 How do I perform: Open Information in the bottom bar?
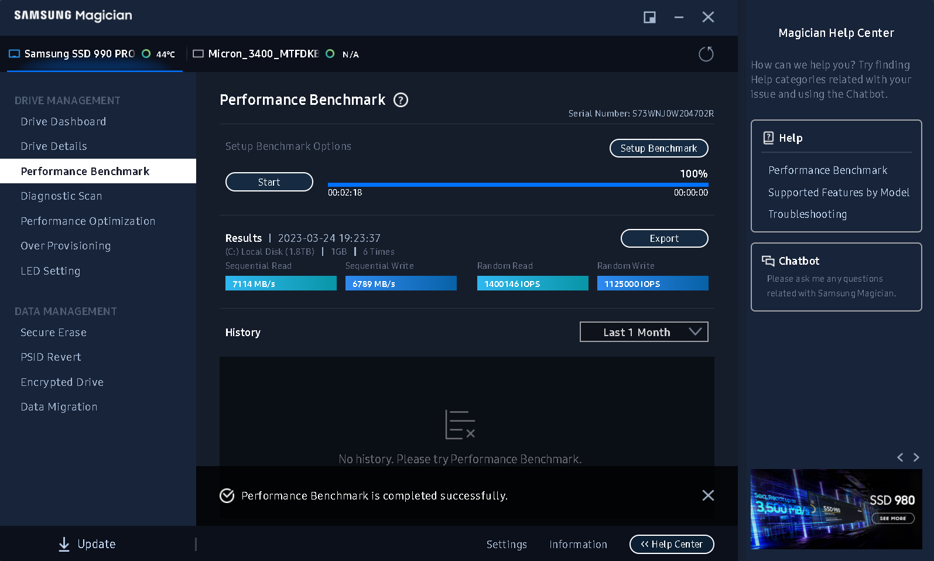pyautogui.click(x=578, y=545)
